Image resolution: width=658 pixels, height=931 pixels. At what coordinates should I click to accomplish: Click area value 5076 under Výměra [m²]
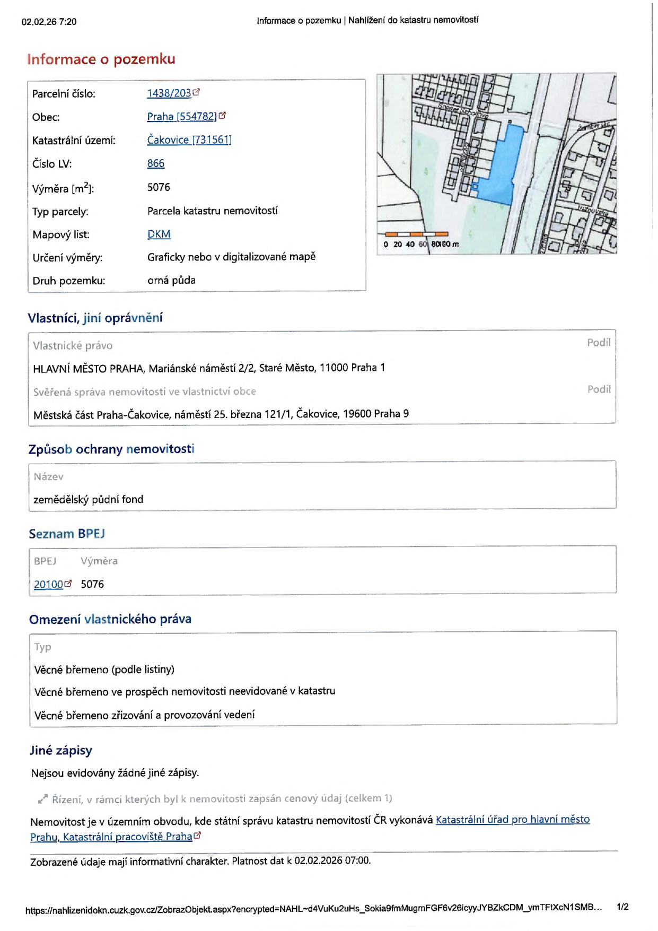coord(159,187)
